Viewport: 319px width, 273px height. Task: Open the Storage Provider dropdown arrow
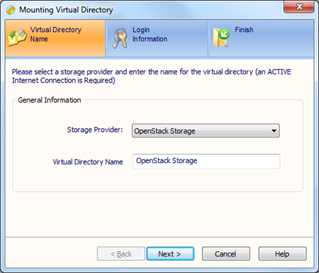click(x=274, y=131)
